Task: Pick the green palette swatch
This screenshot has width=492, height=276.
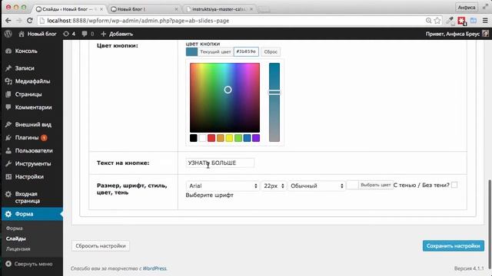Action: click(x=238, y=138)
